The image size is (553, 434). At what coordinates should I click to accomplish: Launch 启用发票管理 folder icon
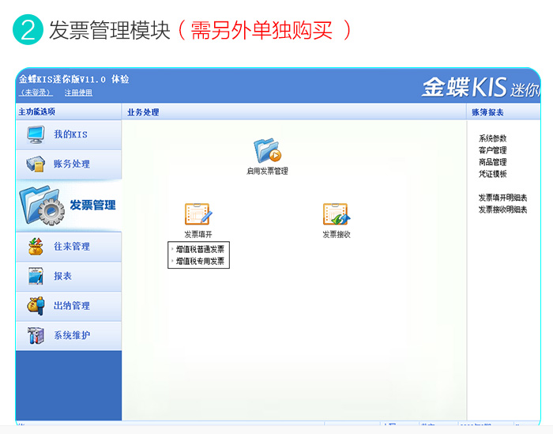(x=267, y=150)
